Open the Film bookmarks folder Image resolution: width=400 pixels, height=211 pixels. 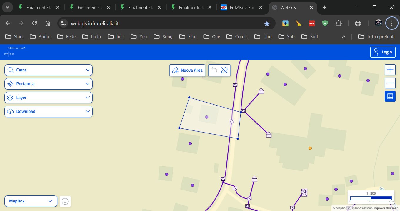click(188, 37)
